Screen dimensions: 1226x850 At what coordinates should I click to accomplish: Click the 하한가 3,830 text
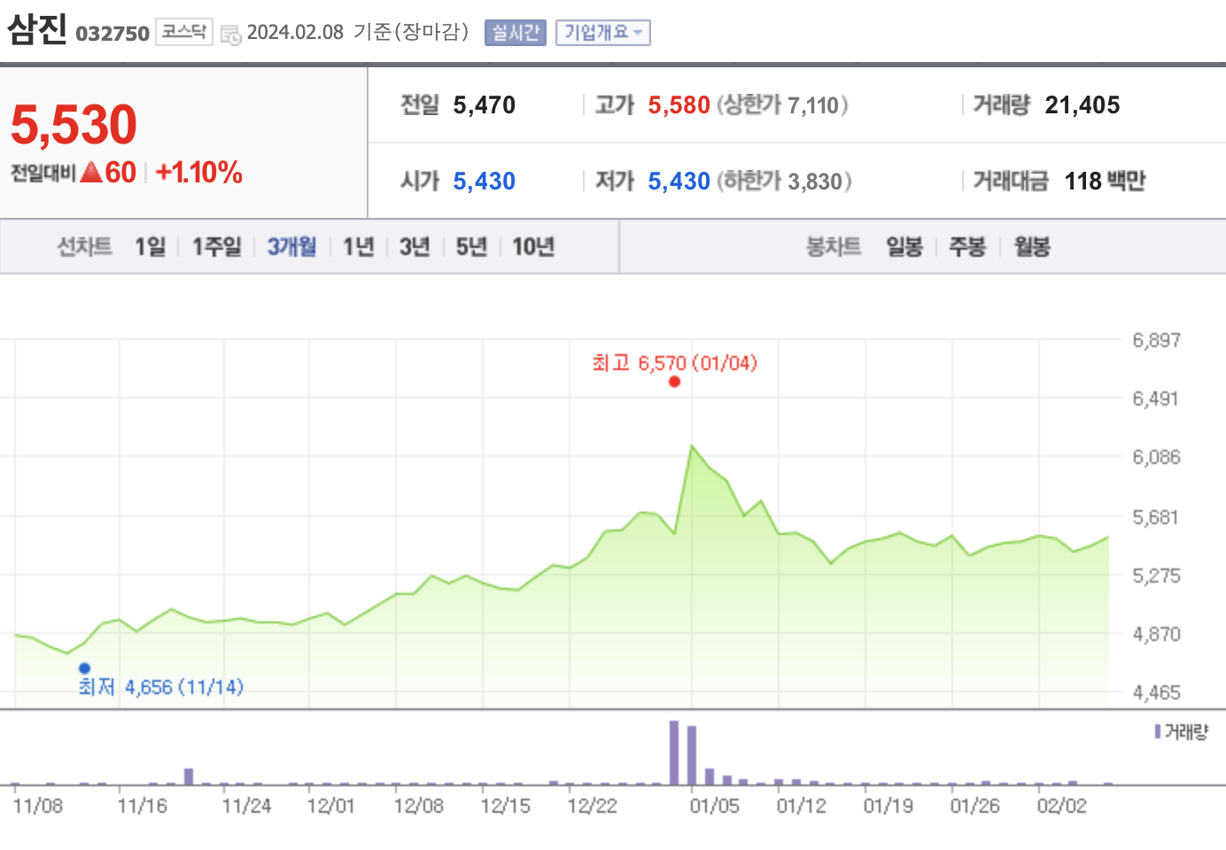tap(784, 182)
